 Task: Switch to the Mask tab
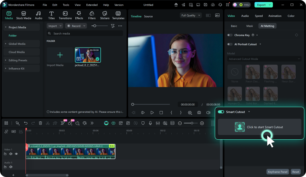coord(249,26)
